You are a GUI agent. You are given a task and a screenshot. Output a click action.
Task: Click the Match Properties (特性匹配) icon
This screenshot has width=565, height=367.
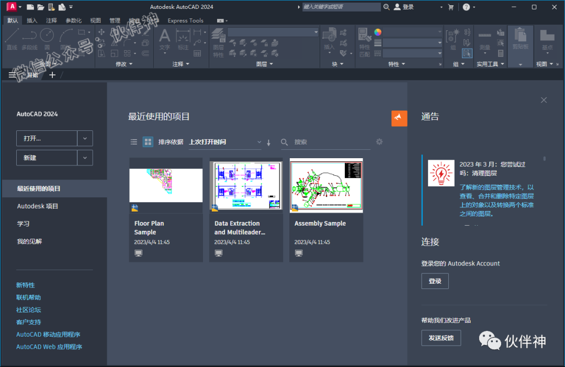pos(365,42)
